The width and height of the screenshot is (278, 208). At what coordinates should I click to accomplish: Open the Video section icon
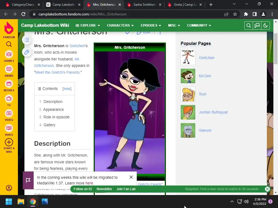[x=9, y=113]
